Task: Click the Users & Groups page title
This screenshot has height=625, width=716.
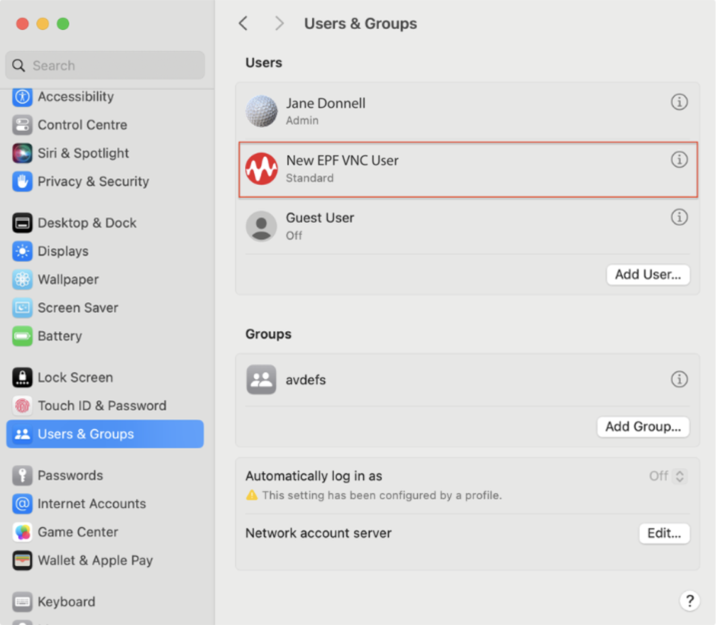Action: point(360,23)
